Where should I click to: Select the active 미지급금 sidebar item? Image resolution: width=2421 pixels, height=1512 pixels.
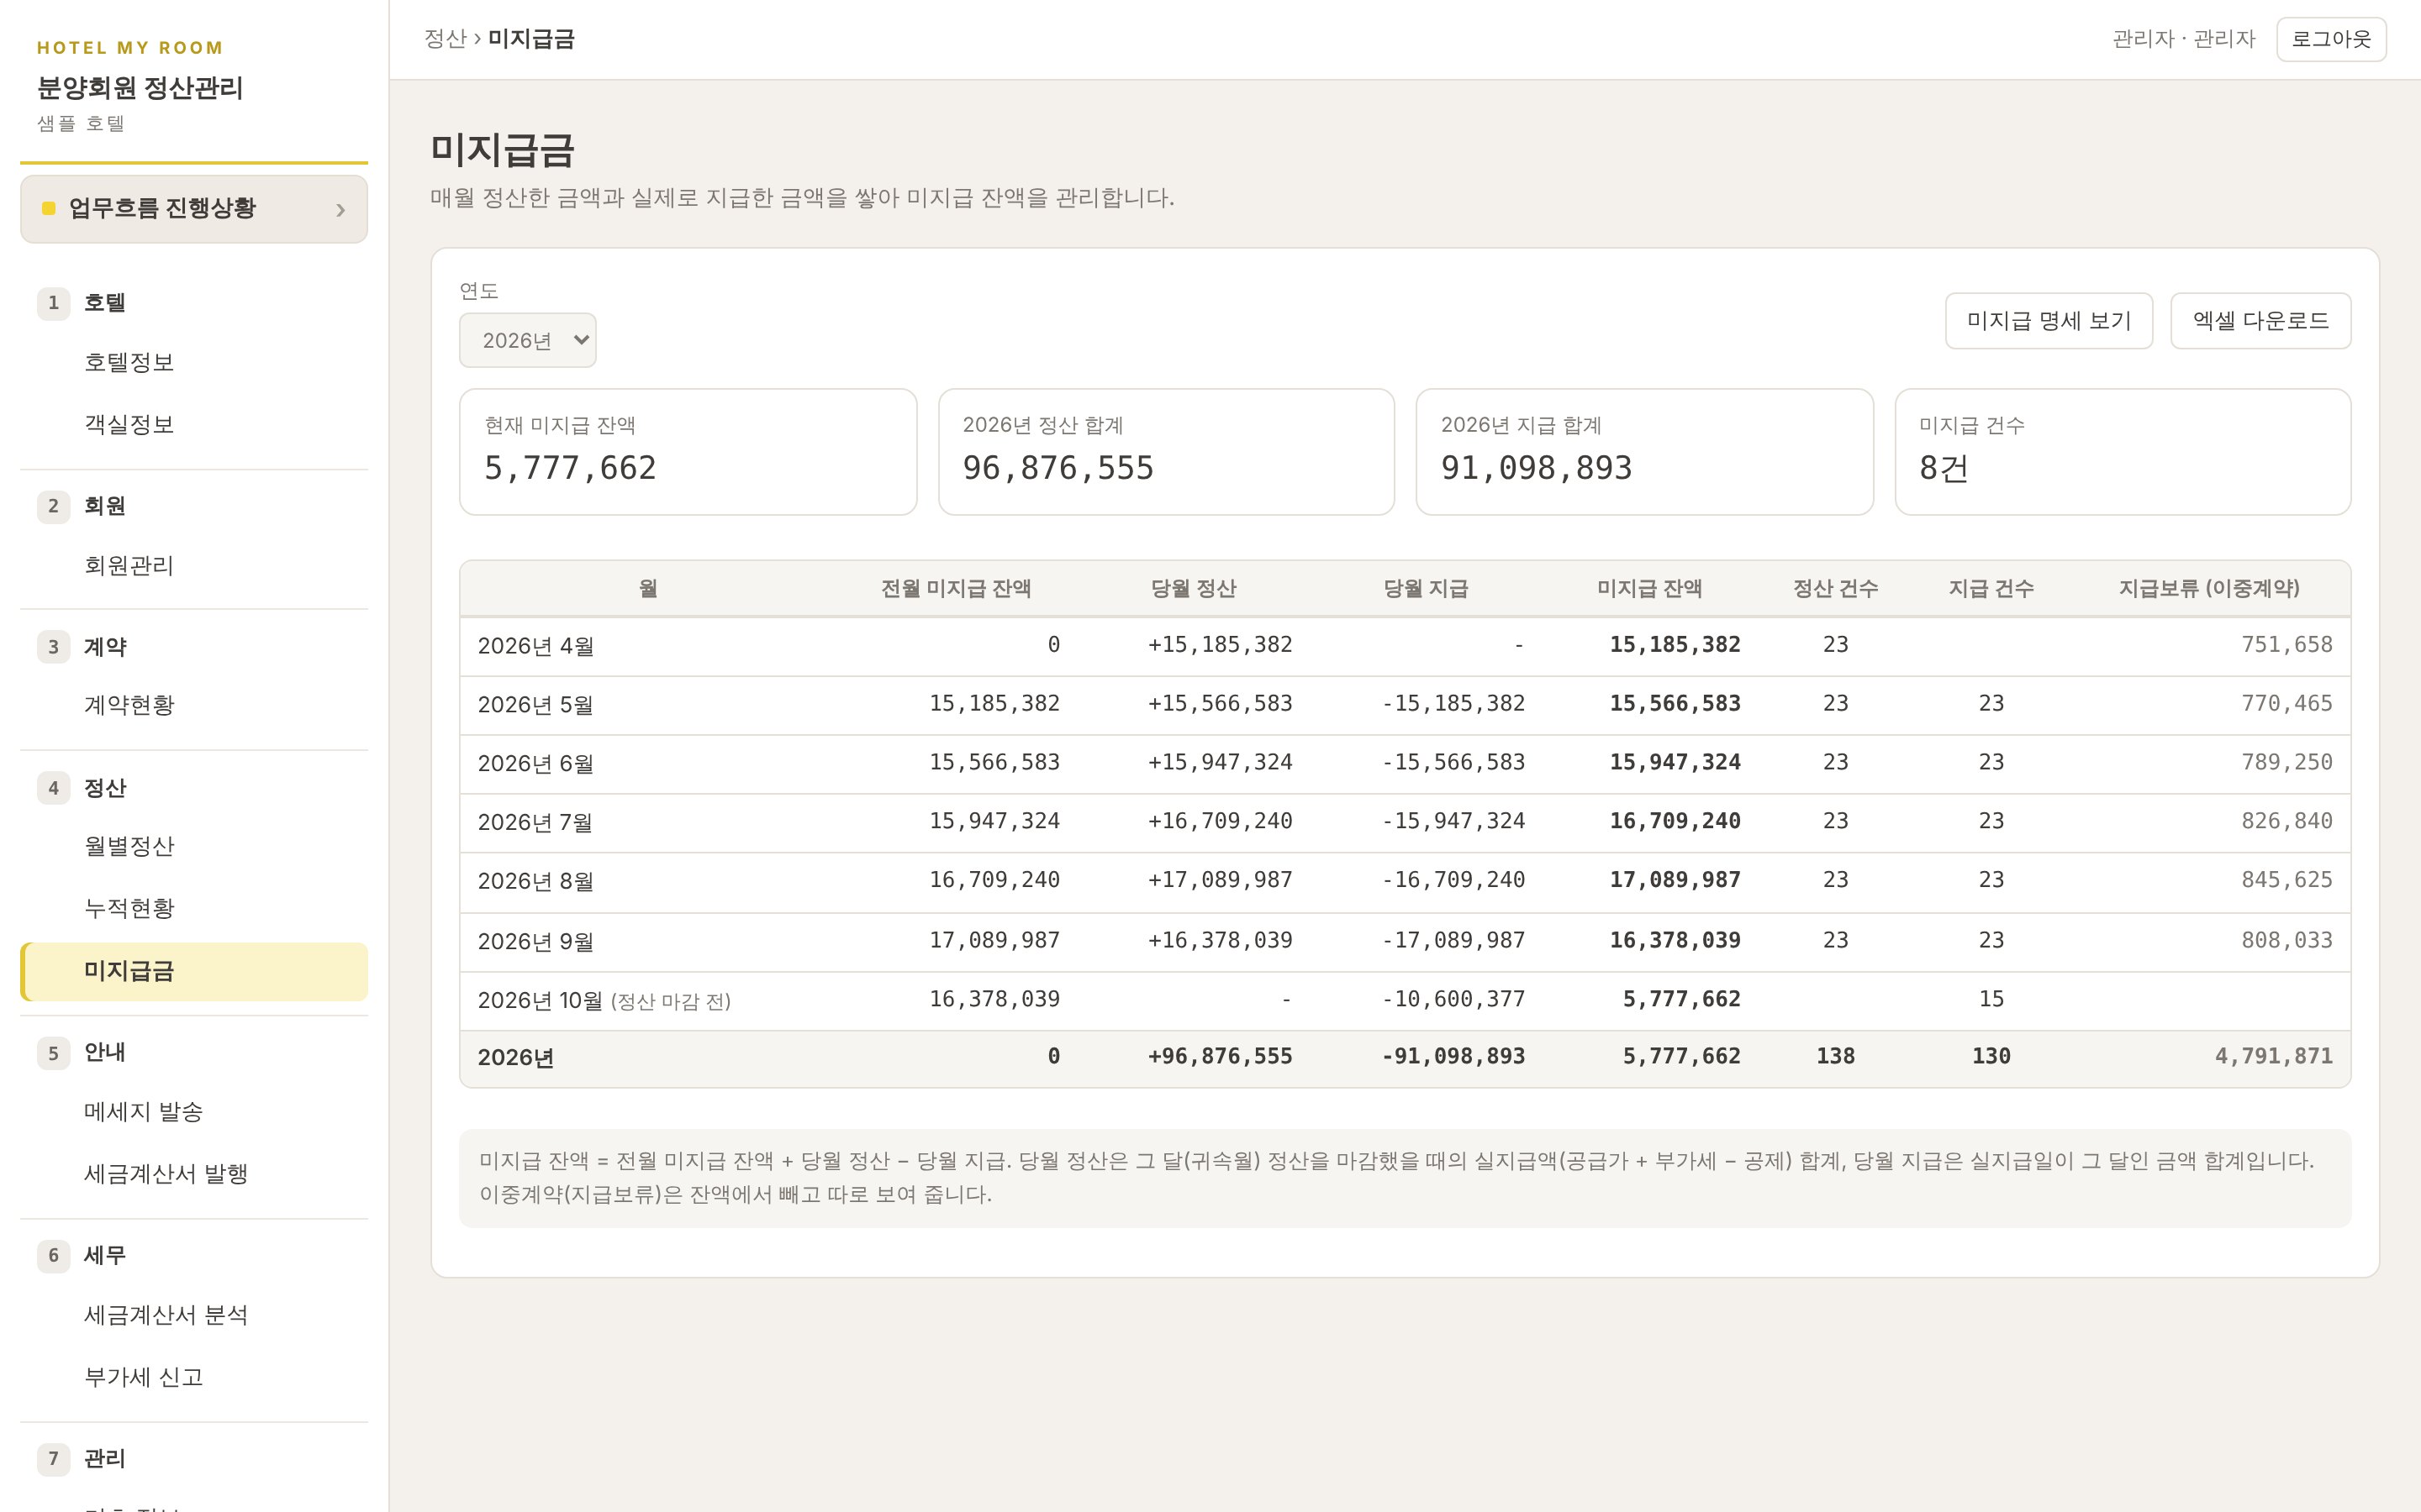194,971
